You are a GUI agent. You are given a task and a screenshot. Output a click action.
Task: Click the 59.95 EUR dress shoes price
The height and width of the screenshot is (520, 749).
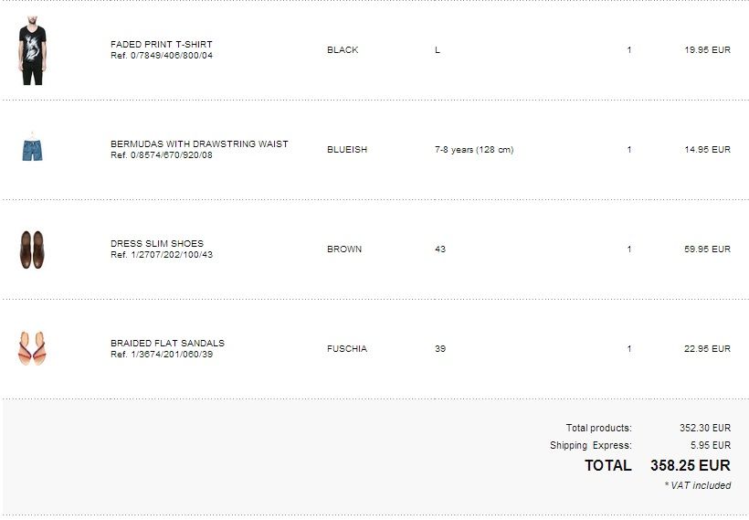(x=707, y=249)
